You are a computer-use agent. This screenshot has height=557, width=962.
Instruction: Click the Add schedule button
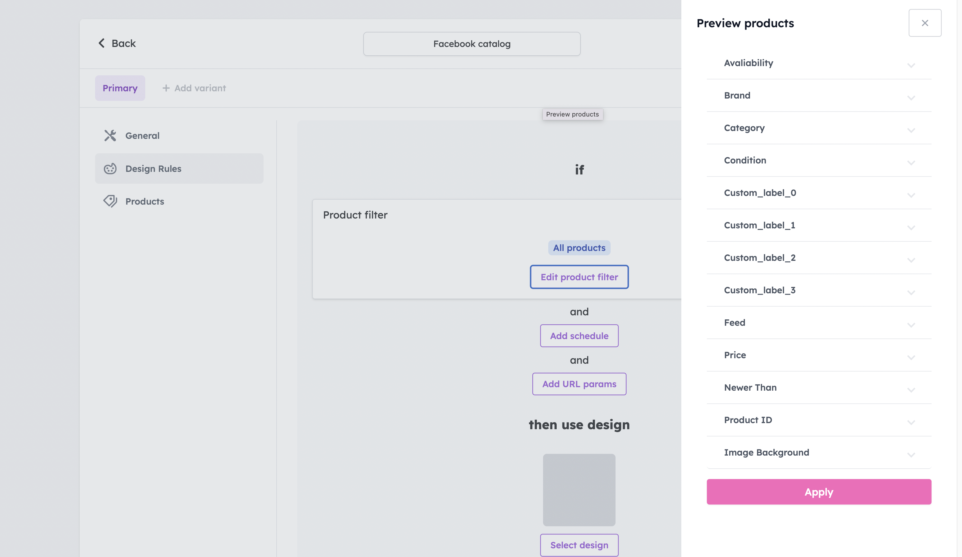tap(579, 335)
